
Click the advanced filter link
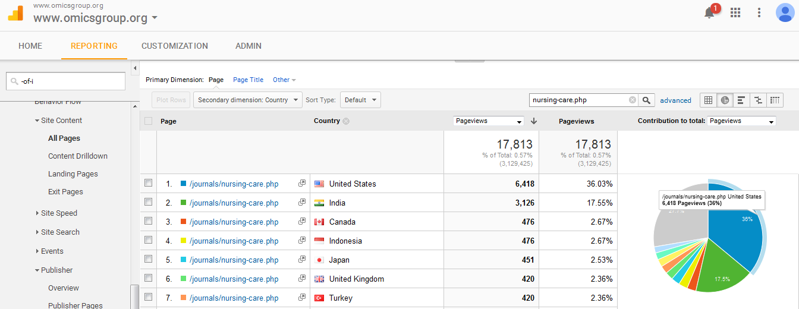675,100
